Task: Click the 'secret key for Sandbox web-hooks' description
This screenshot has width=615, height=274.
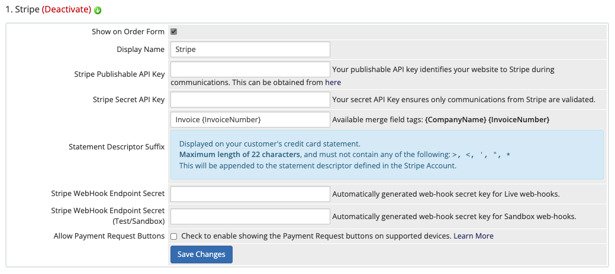Action: pos(454,217)
